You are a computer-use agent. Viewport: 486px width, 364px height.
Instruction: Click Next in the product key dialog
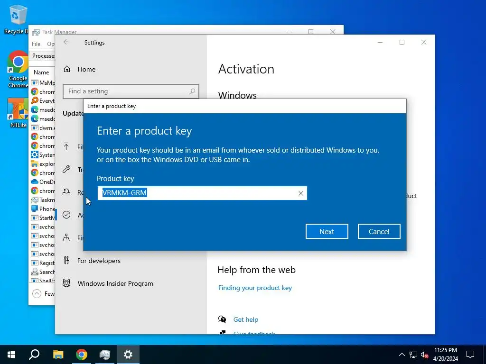tap(327, 231)
